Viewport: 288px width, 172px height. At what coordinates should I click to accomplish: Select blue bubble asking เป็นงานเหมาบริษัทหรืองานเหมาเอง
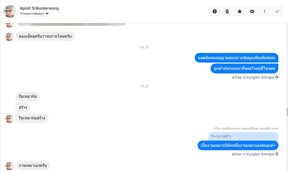(238, 146)
